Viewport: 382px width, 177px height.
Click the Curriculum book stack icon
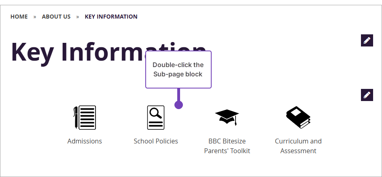(x=298, y=118)
